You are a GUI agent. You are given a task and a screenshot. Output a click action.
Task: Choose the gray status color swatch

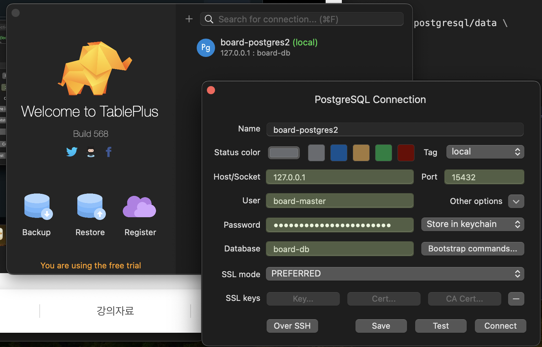316,153
